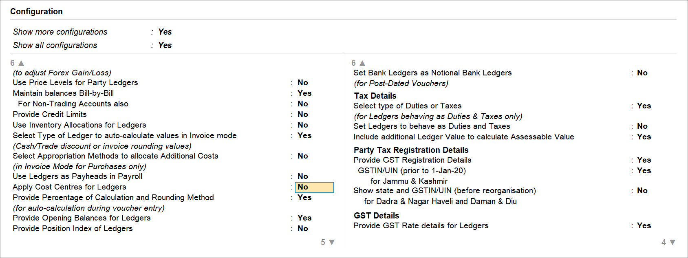
Task: Toggle Use Ledgers as Payheads value
Action: tap(303, 176)
